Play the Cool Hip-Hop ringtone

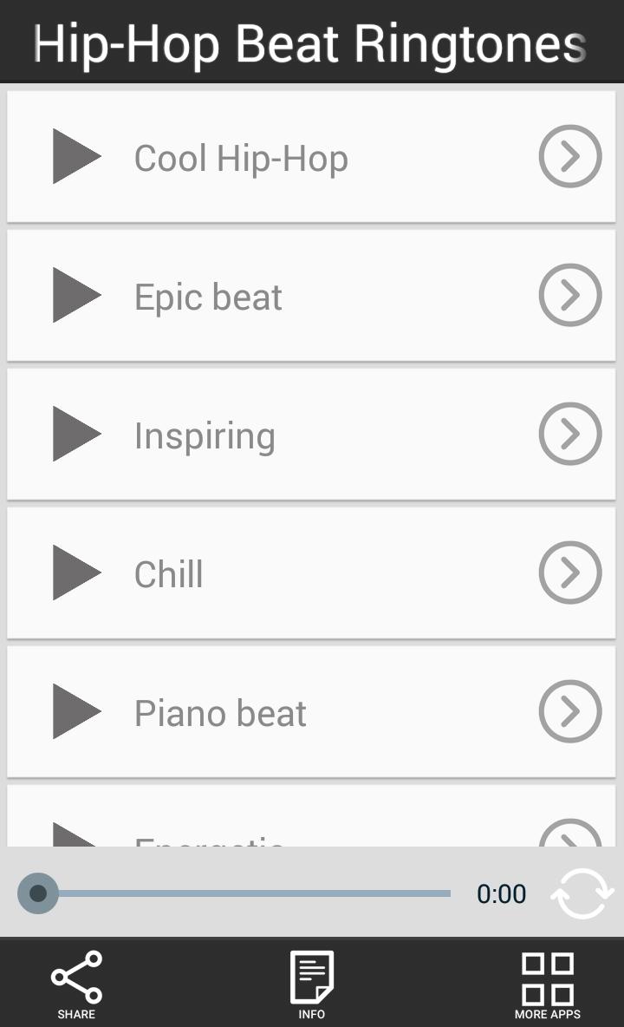(x=77, y=157)
